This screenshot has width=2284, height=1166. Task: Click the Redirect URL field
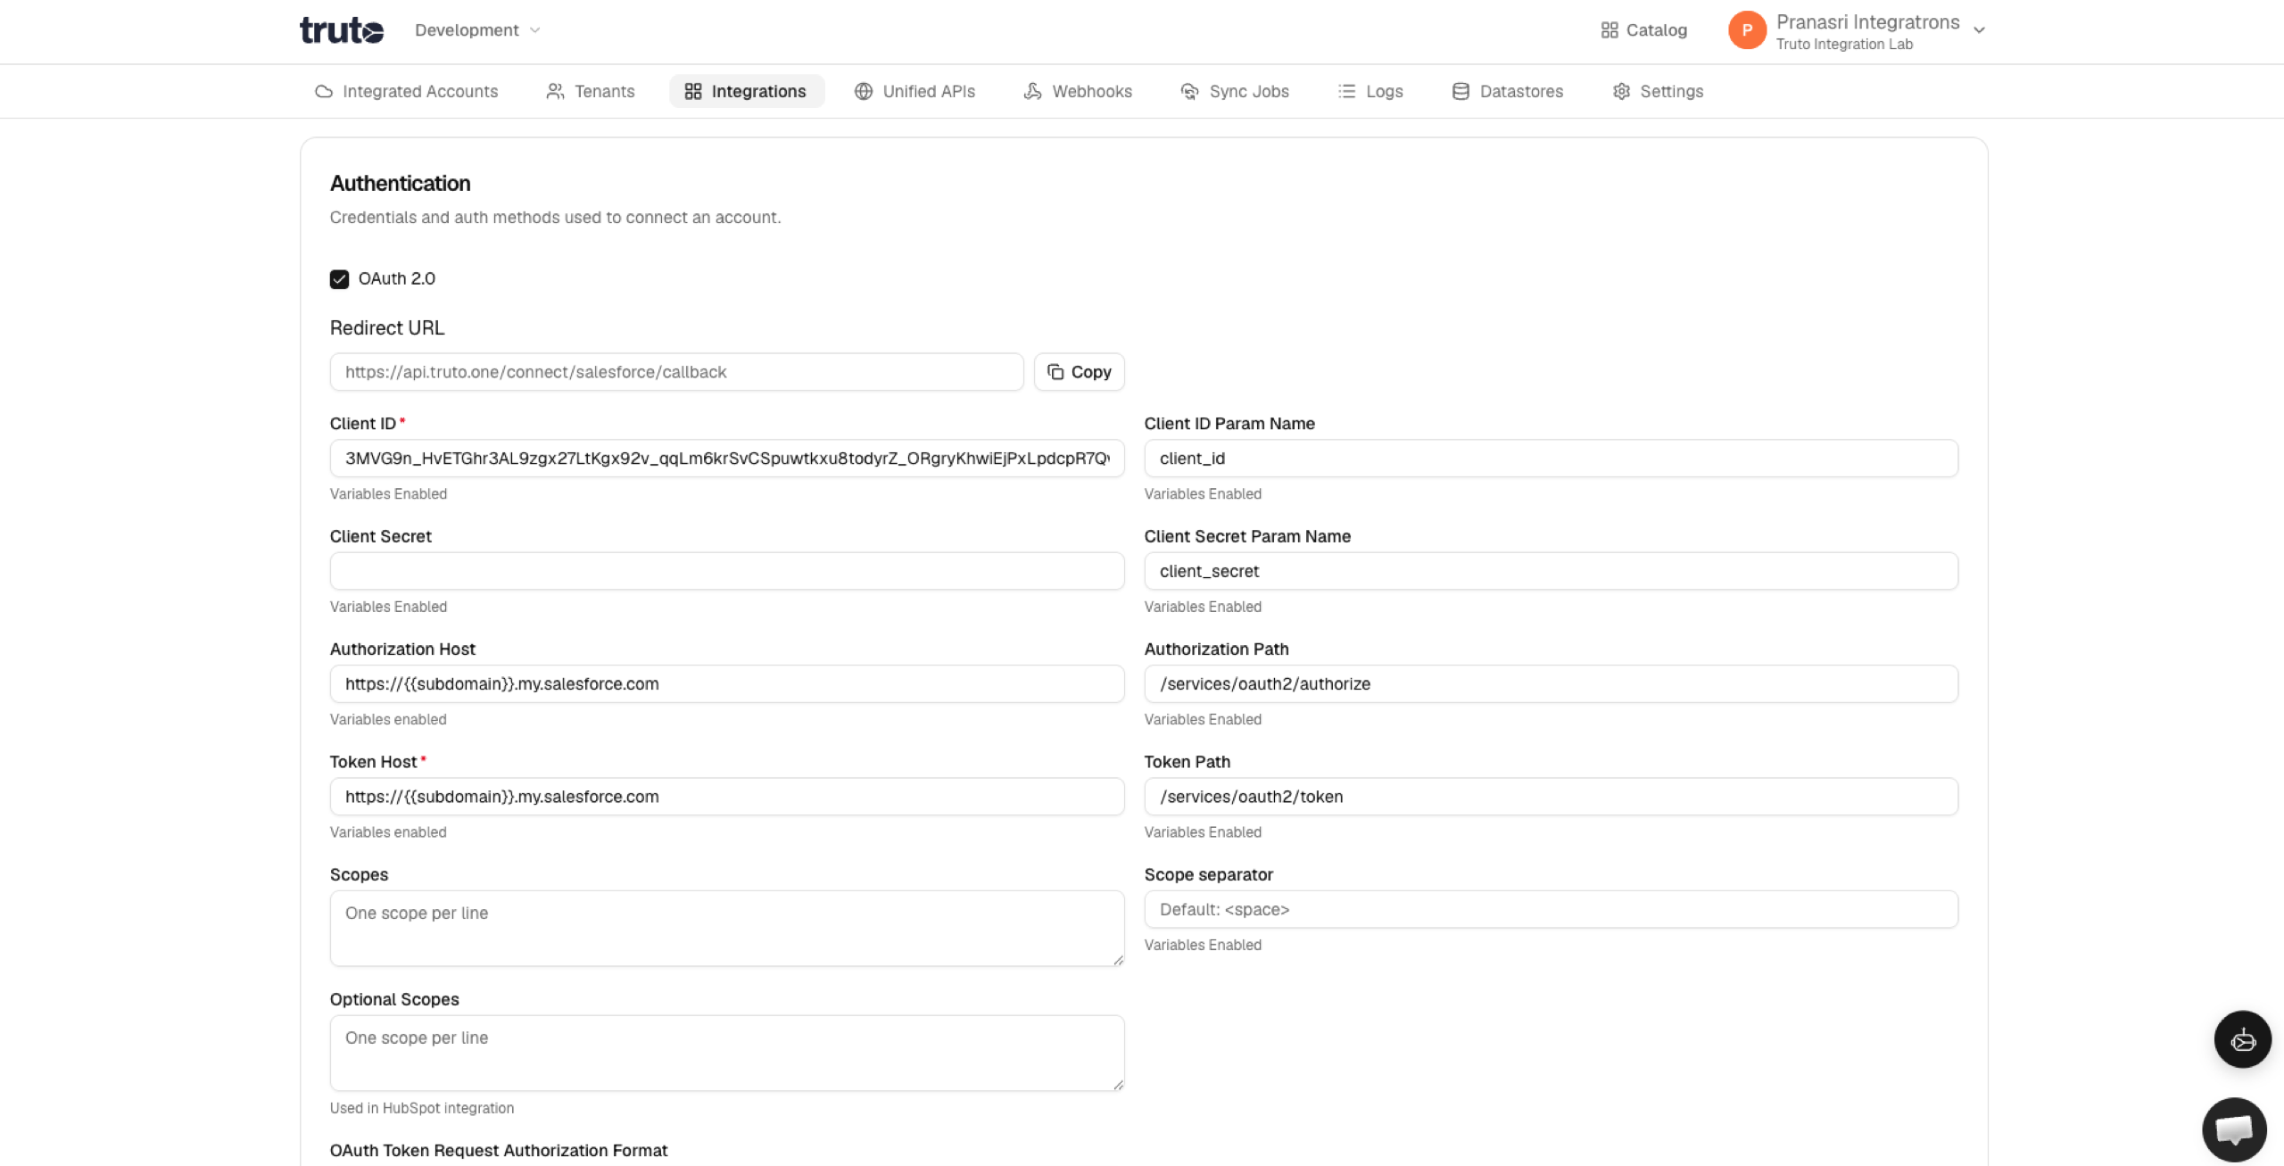point(676,372)
